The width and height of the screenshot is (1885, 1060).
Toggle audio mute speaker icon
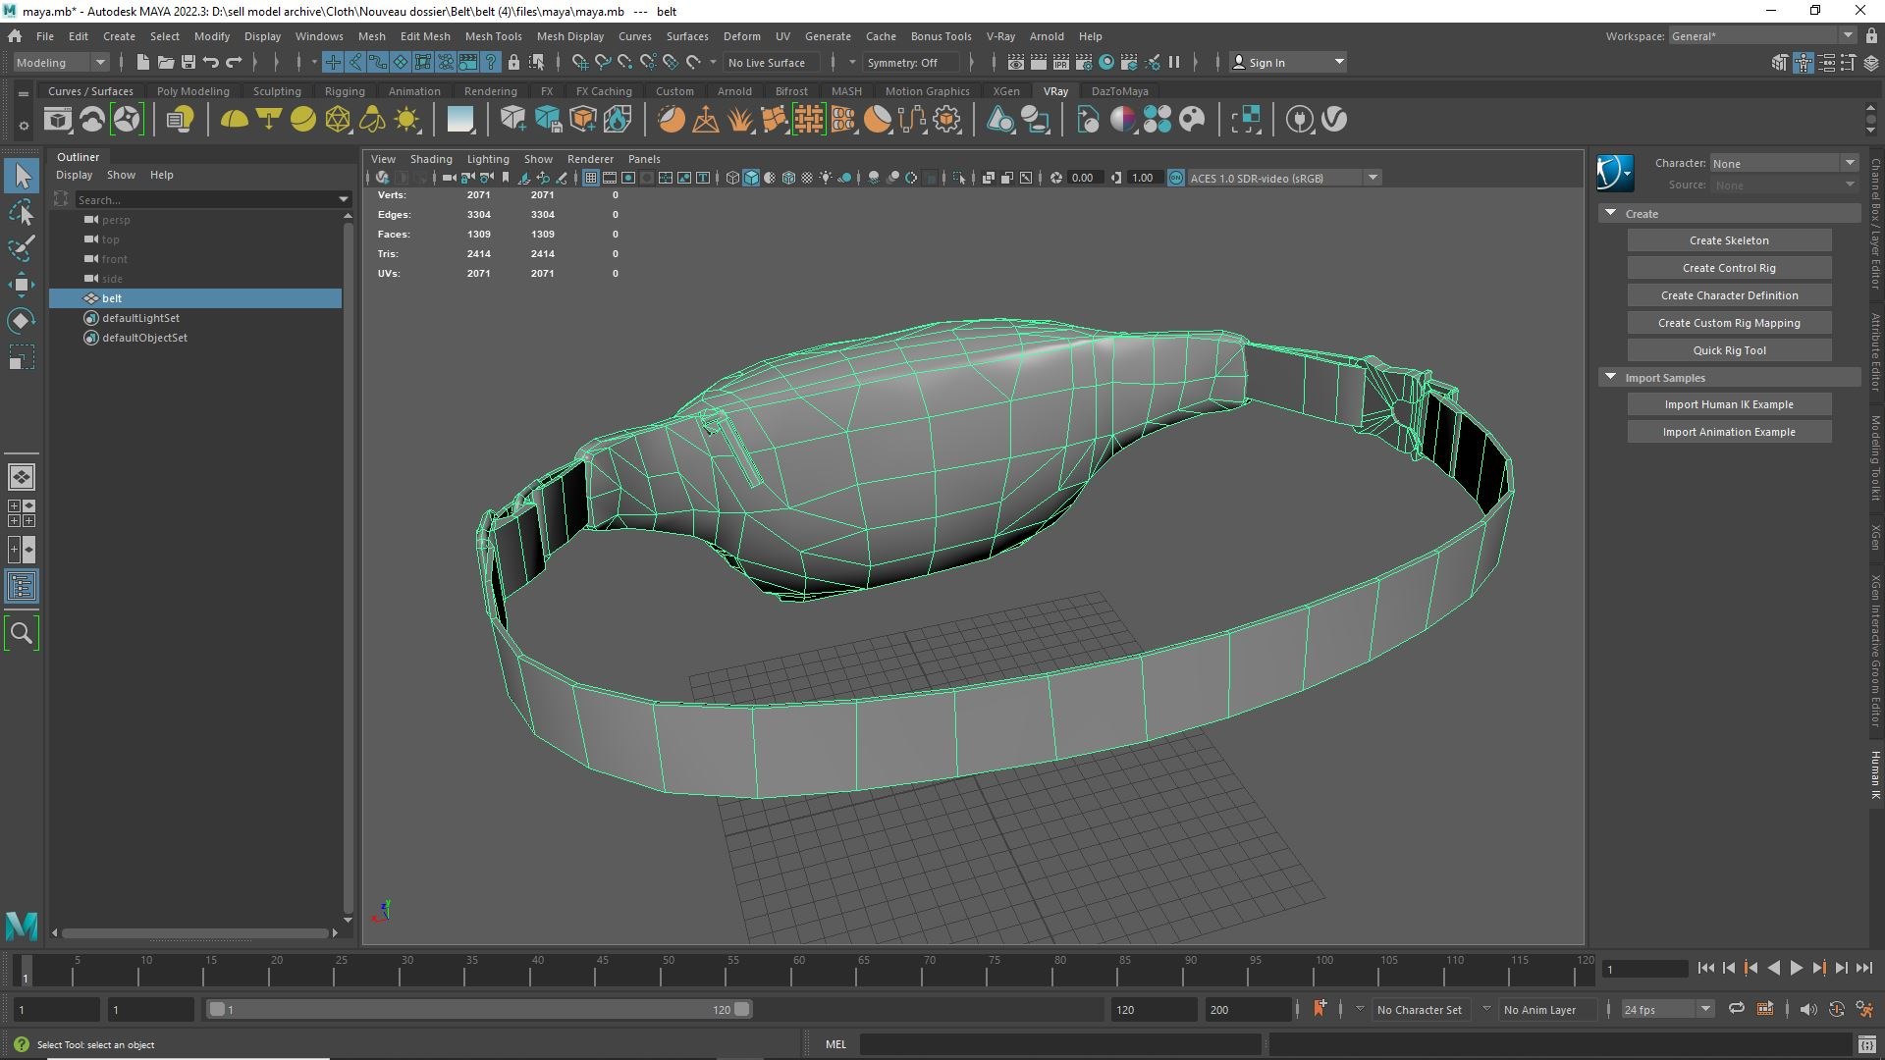click(x=1807, y=1009)
